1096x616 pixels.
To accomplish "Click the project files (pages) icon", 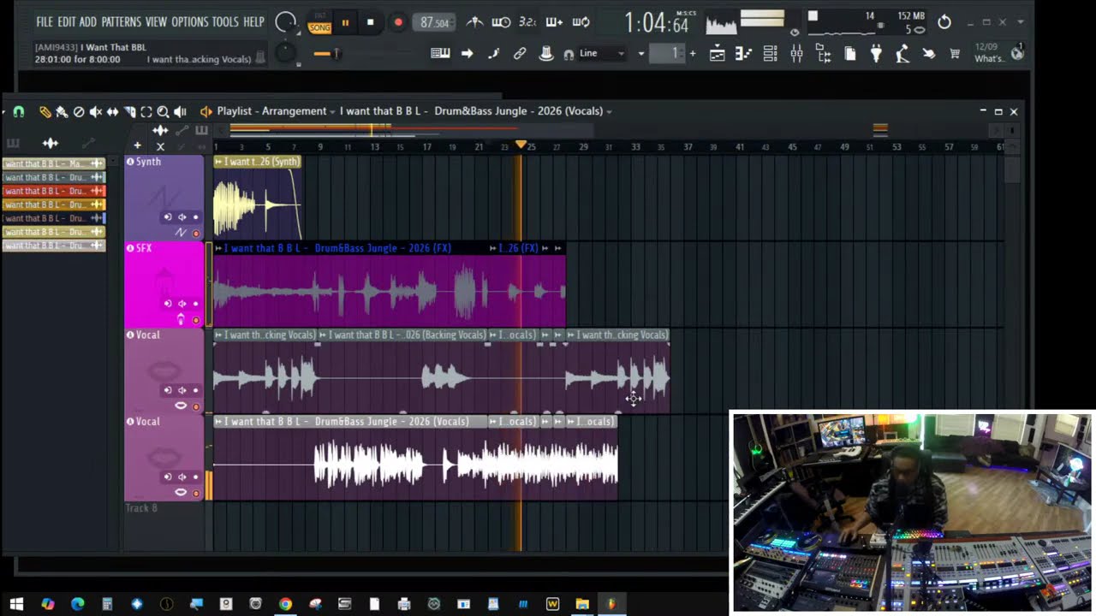I will (x=850, y=55).
